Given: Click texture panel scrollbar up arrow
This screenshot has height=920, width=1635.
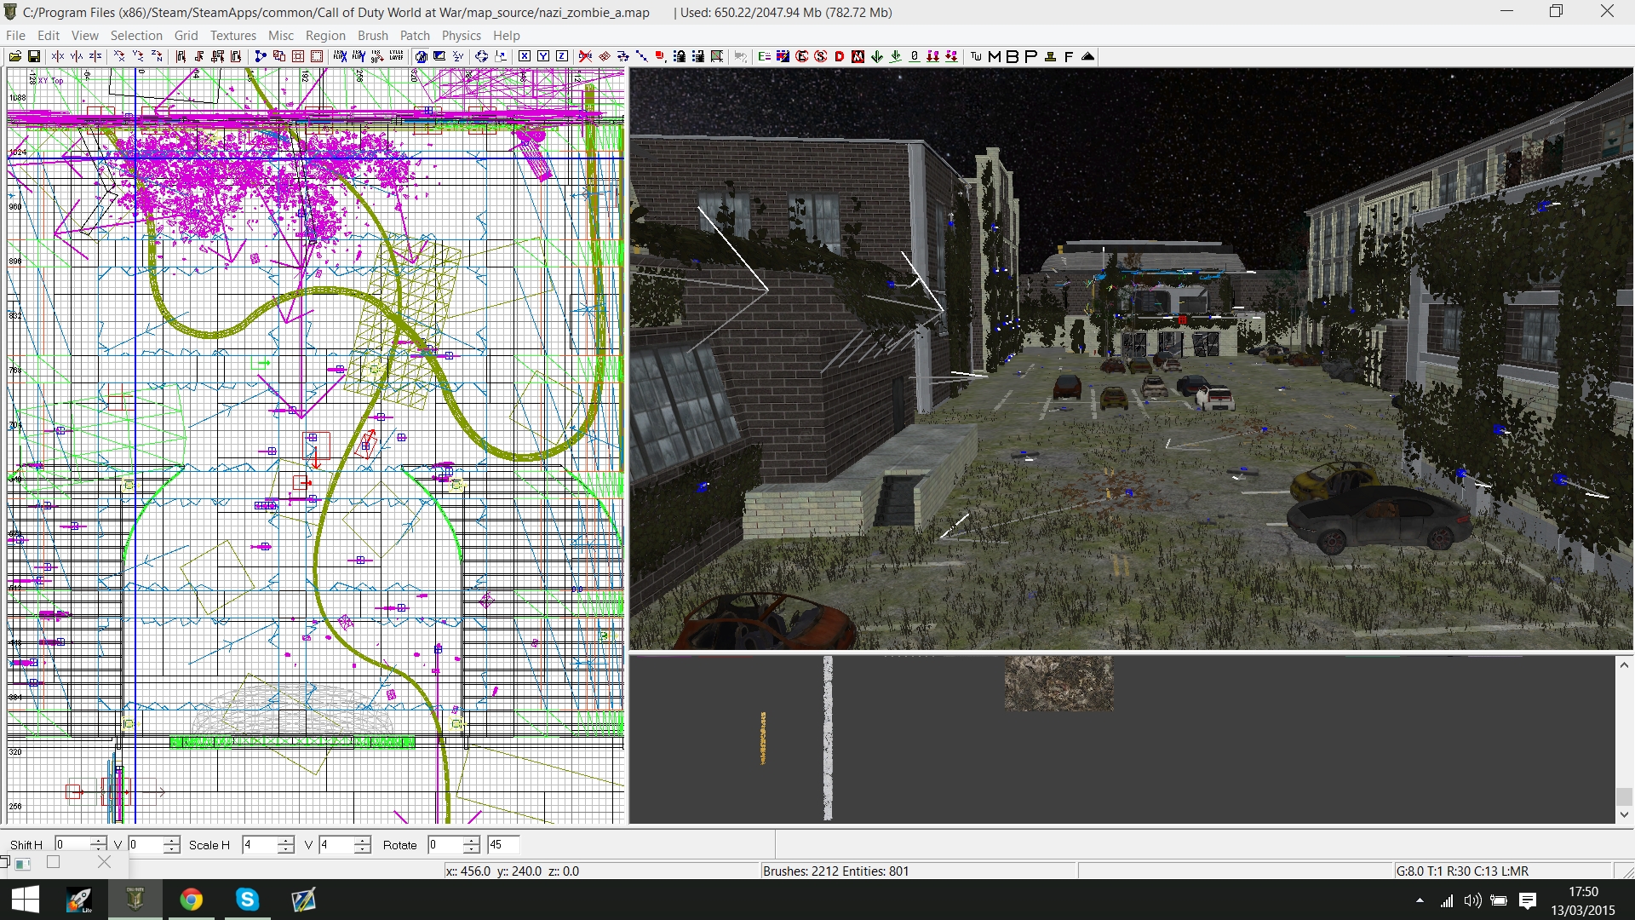Looking at the screenshot, I should 1624,664.
